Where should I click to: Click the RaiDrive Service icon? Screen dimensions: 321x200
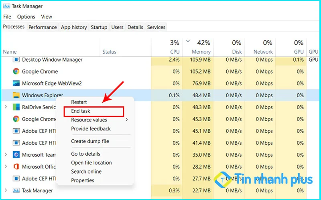[16, 107]
